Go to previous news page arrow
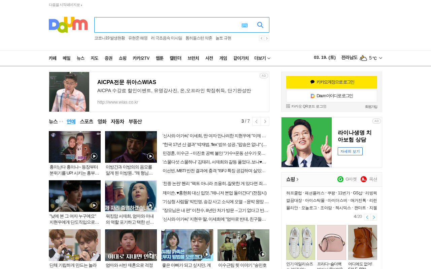Screen dimensions: 431x269 257,121
